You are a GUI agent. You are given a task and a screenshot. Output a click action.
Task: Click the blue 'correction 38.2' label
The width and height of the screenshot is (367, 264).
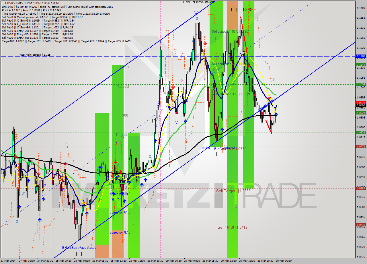coord(120,194)
